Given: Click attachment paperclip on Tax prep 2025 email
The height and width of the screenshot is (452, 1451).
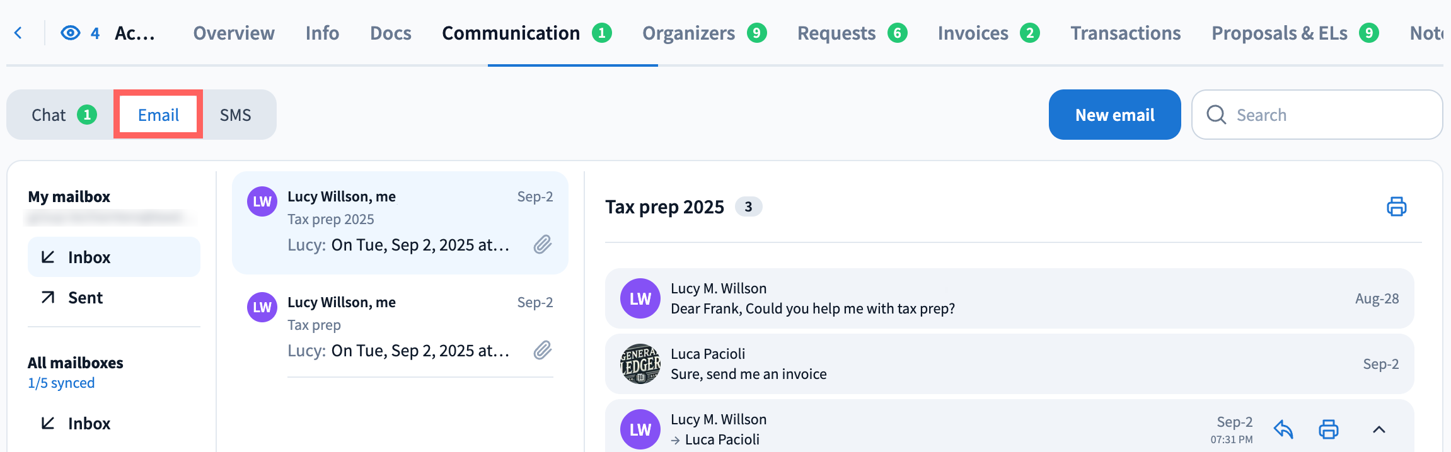Looking at the screenshot, I should point(543,244).
